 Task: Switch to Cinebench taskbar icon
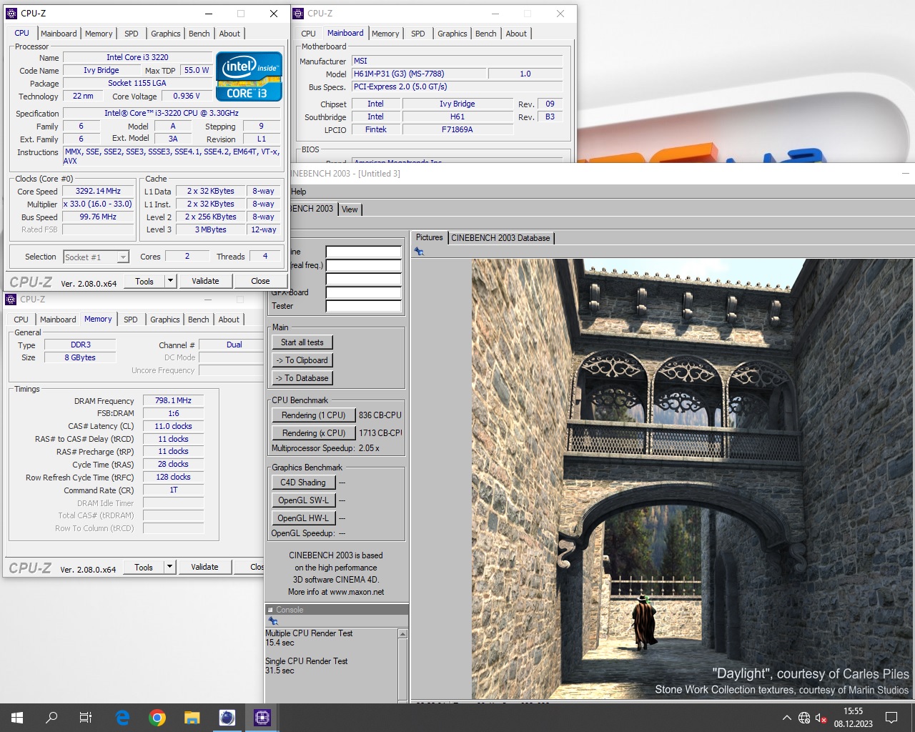227,718
